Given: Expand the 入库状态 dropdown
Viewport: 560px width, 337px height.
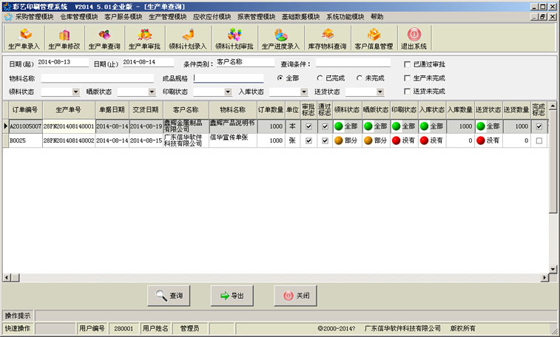Looking at the screenshot, I should (304, 92).
